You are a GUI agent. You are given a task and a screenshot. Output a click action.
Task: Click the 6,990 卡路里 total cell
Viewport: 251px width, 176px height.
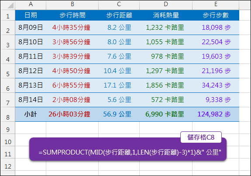click(x=166, y=114)
